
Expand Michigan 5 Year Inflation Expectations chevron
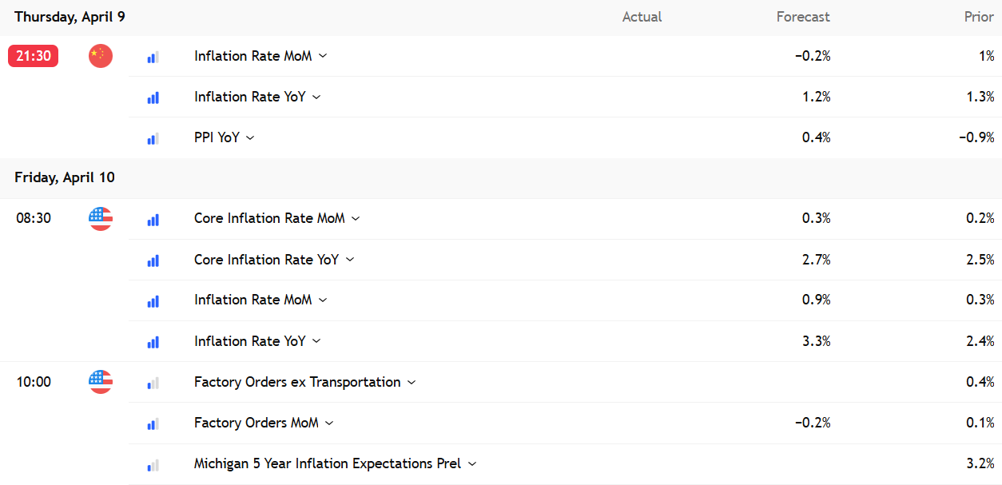[472, 463]
